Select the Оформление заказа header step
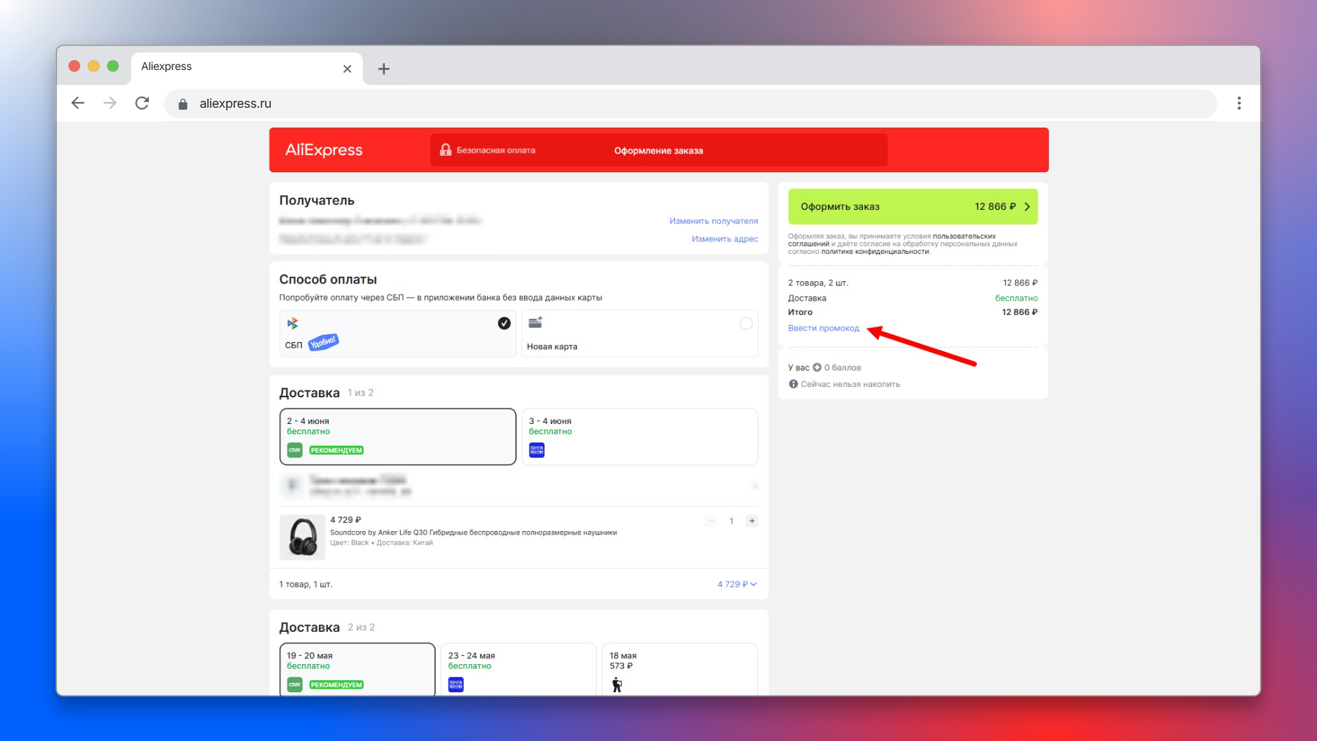This screenshot has width=1317, height=741. [x=658, y=150]
